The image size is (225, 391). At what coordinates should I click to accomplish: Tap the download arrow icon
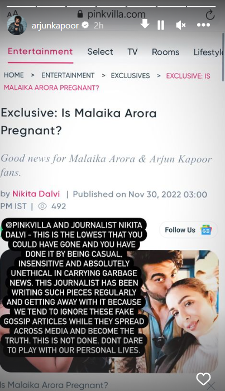145,24
